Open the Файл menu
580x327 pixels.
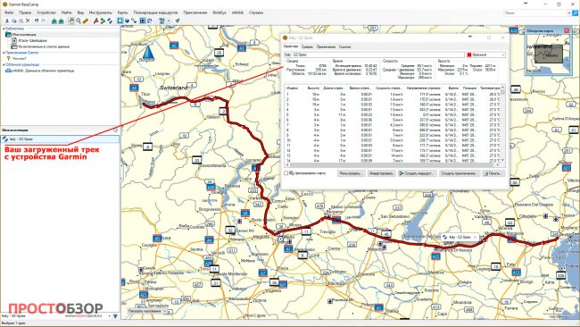pyautogui.click(x=9, y=13)
